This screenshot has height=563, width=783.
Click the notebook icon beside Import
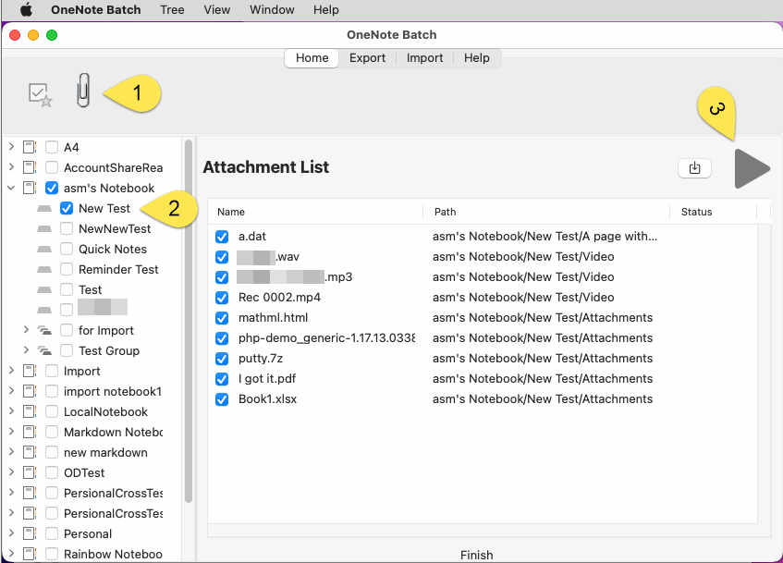pyautogui.click(x=30, y=371)
